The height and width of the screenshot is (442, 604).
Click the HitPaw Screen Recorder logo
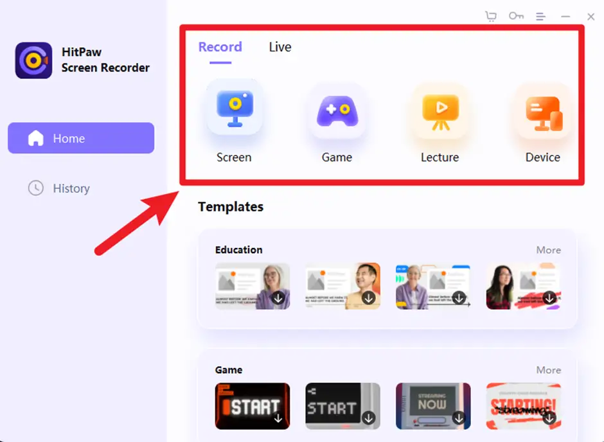coord(33,60)
